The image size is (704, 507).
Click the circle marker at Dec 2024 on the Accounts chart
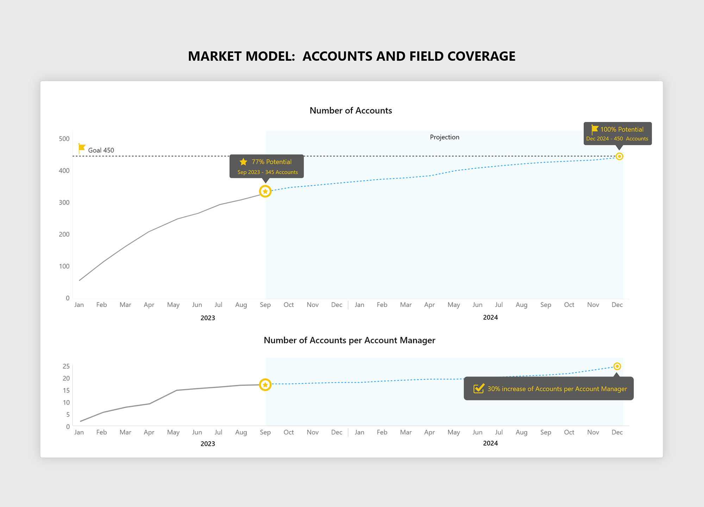[x=619, y=156]
